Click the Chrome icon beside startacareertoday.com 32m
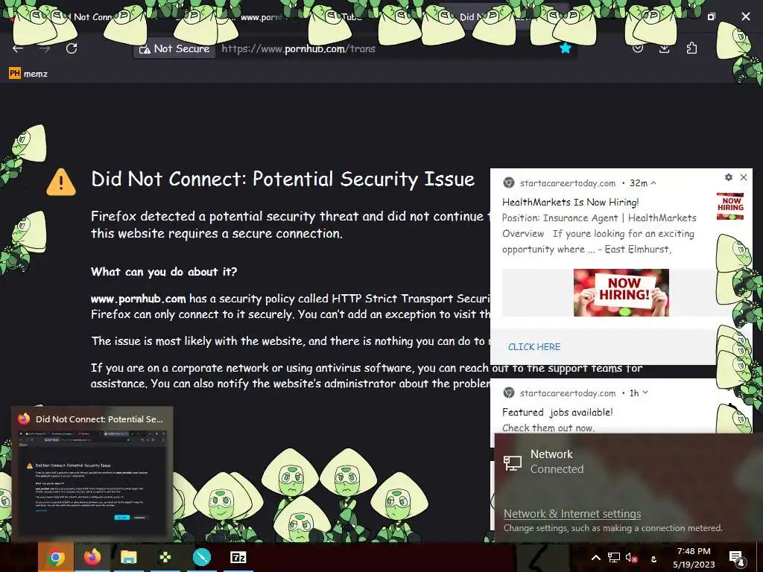This screenshot has height=572, width=763. 508,183
